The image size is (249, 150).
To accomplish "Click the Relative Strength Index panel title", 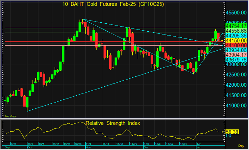I will pyautogui.click(x=112, y=123).
